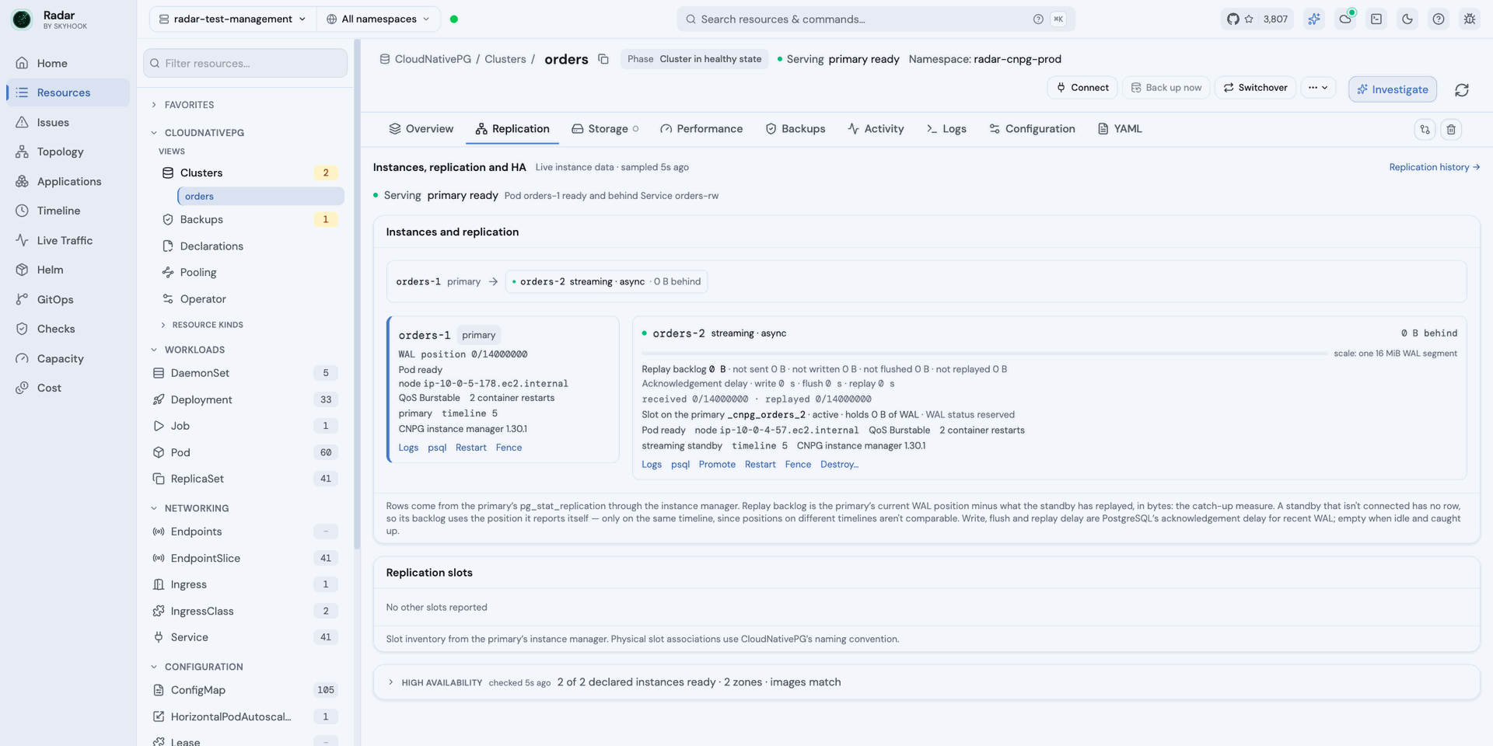This screenshot has width=1493, height=746.
Task: Switch to the Storage tab
Action: tap(604, 129)
